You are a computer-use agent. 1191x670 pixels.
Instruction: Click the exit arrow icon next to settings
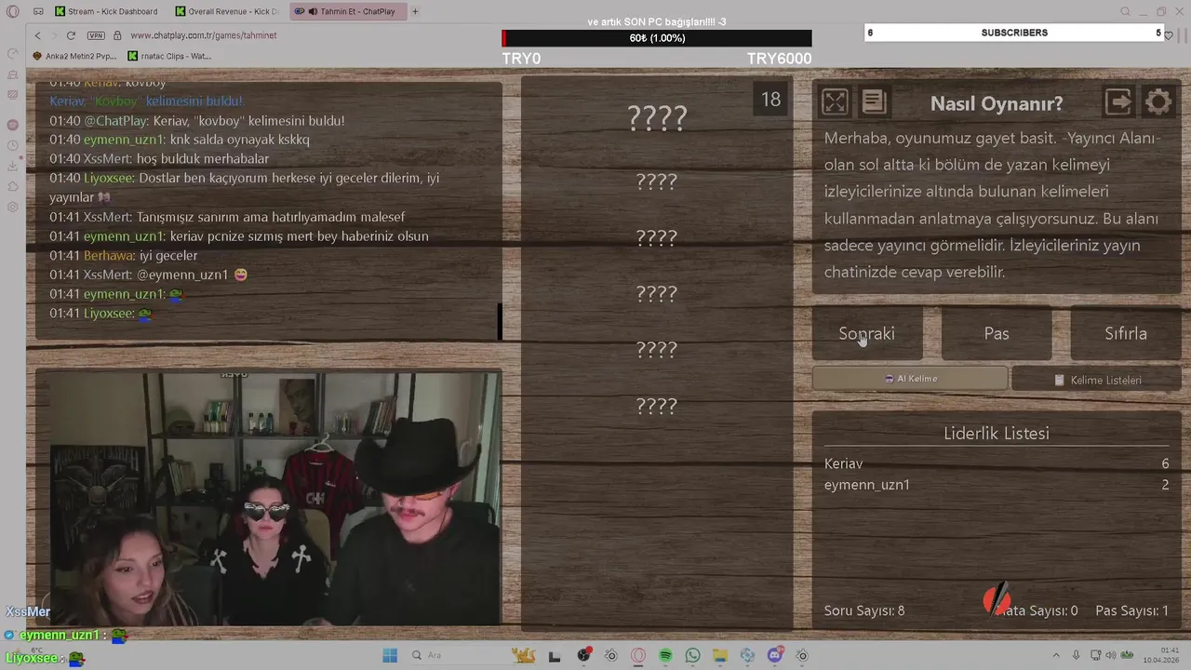pos(1118,102)
